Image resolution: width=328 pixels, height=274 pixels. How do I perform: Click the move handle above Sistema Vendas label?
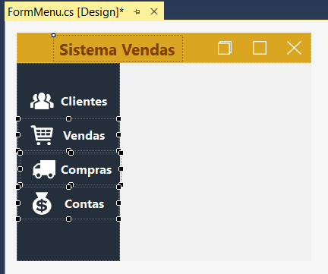[53, 36]
